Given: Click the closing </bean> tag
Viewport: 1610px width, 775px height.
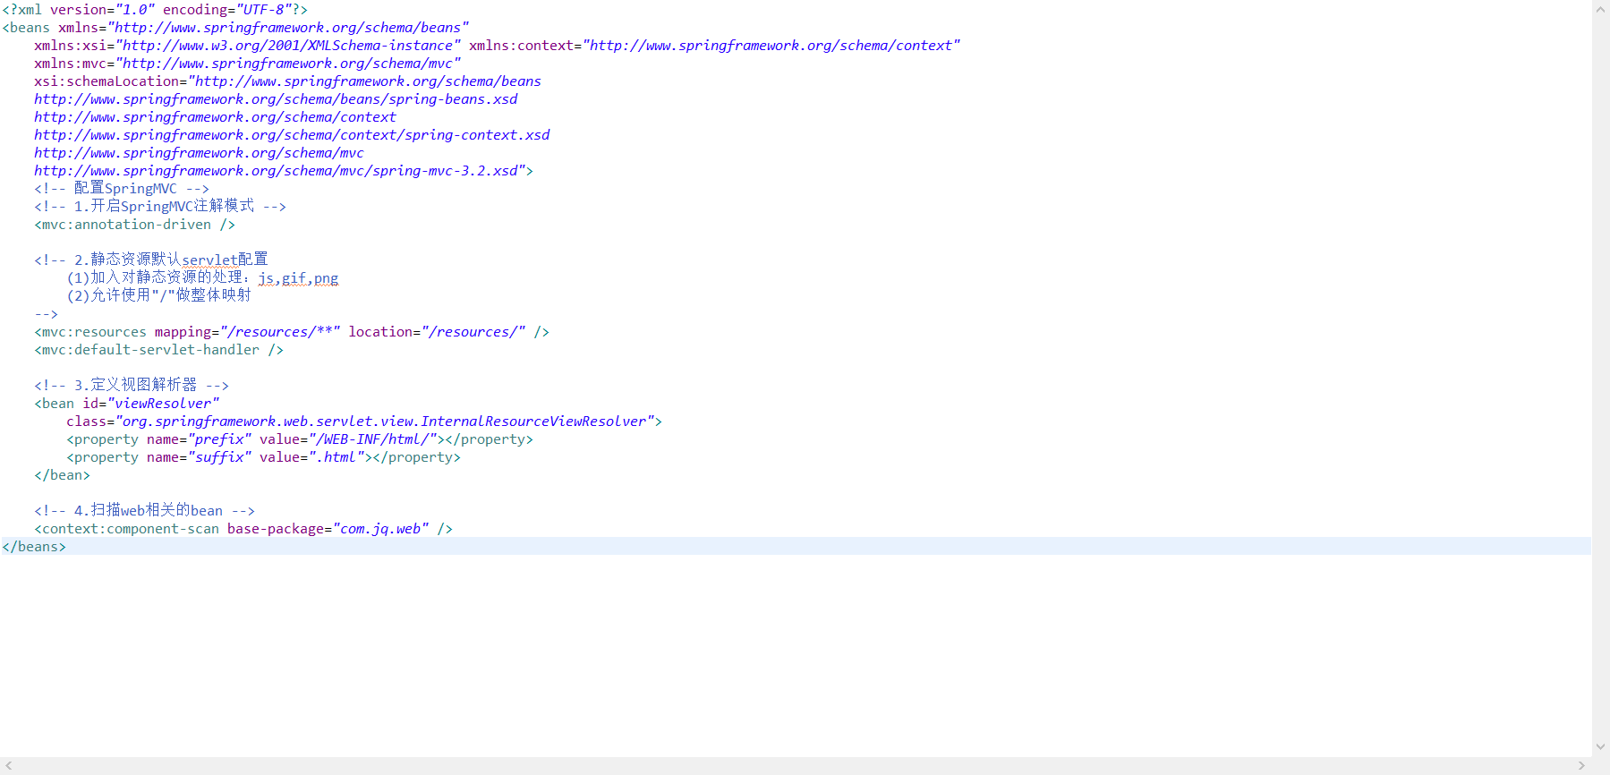Looking at the screenshot, I should pos(62,475).
